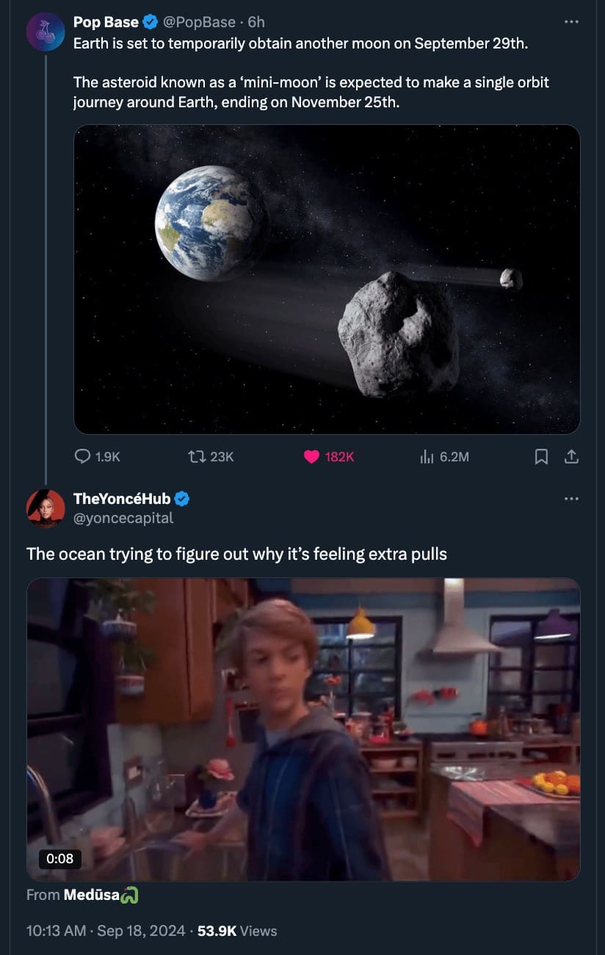Open the @yoncecapital handle link

point(123,518)
